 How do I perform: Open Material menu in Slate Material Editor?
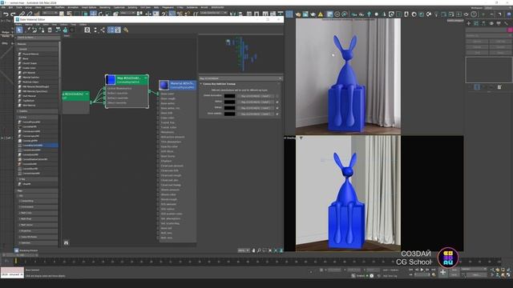pos(29,25)
